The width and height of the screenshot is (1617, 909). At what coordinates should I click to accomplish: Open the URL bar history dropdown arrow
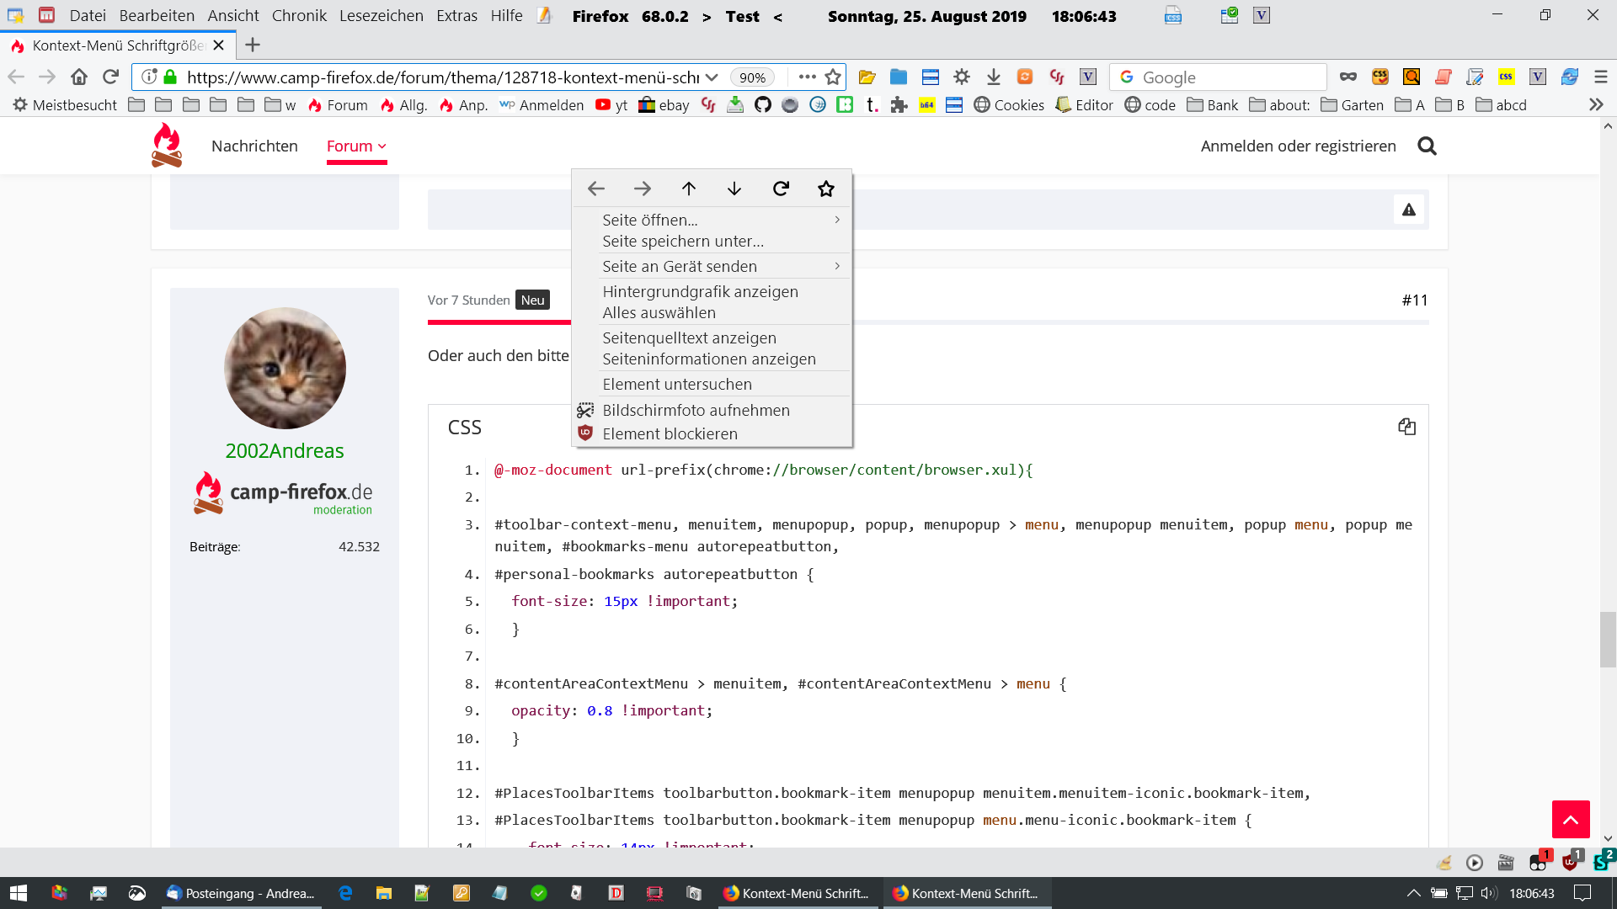[x=712, y=77]
